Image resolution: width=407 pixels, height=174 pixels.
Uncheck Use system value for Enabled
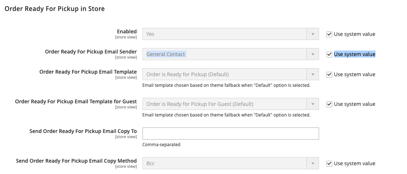pos(329,34)
